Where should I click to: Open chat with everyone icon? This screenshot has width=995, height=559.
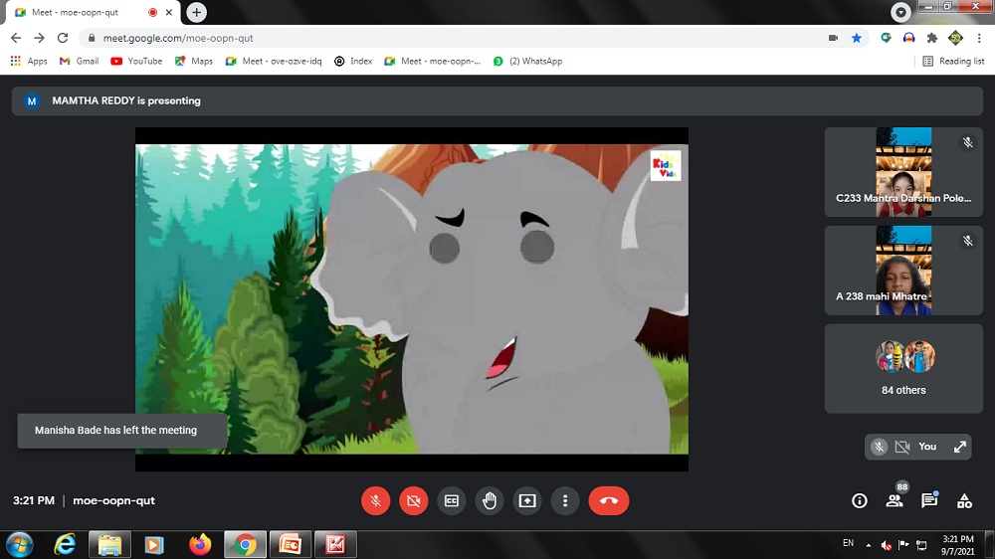[929, 500]
